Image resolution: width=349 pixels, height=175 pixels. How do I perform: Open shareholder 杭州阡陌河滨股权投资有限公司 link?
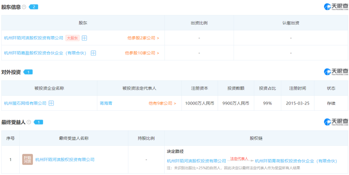point(34,38)
